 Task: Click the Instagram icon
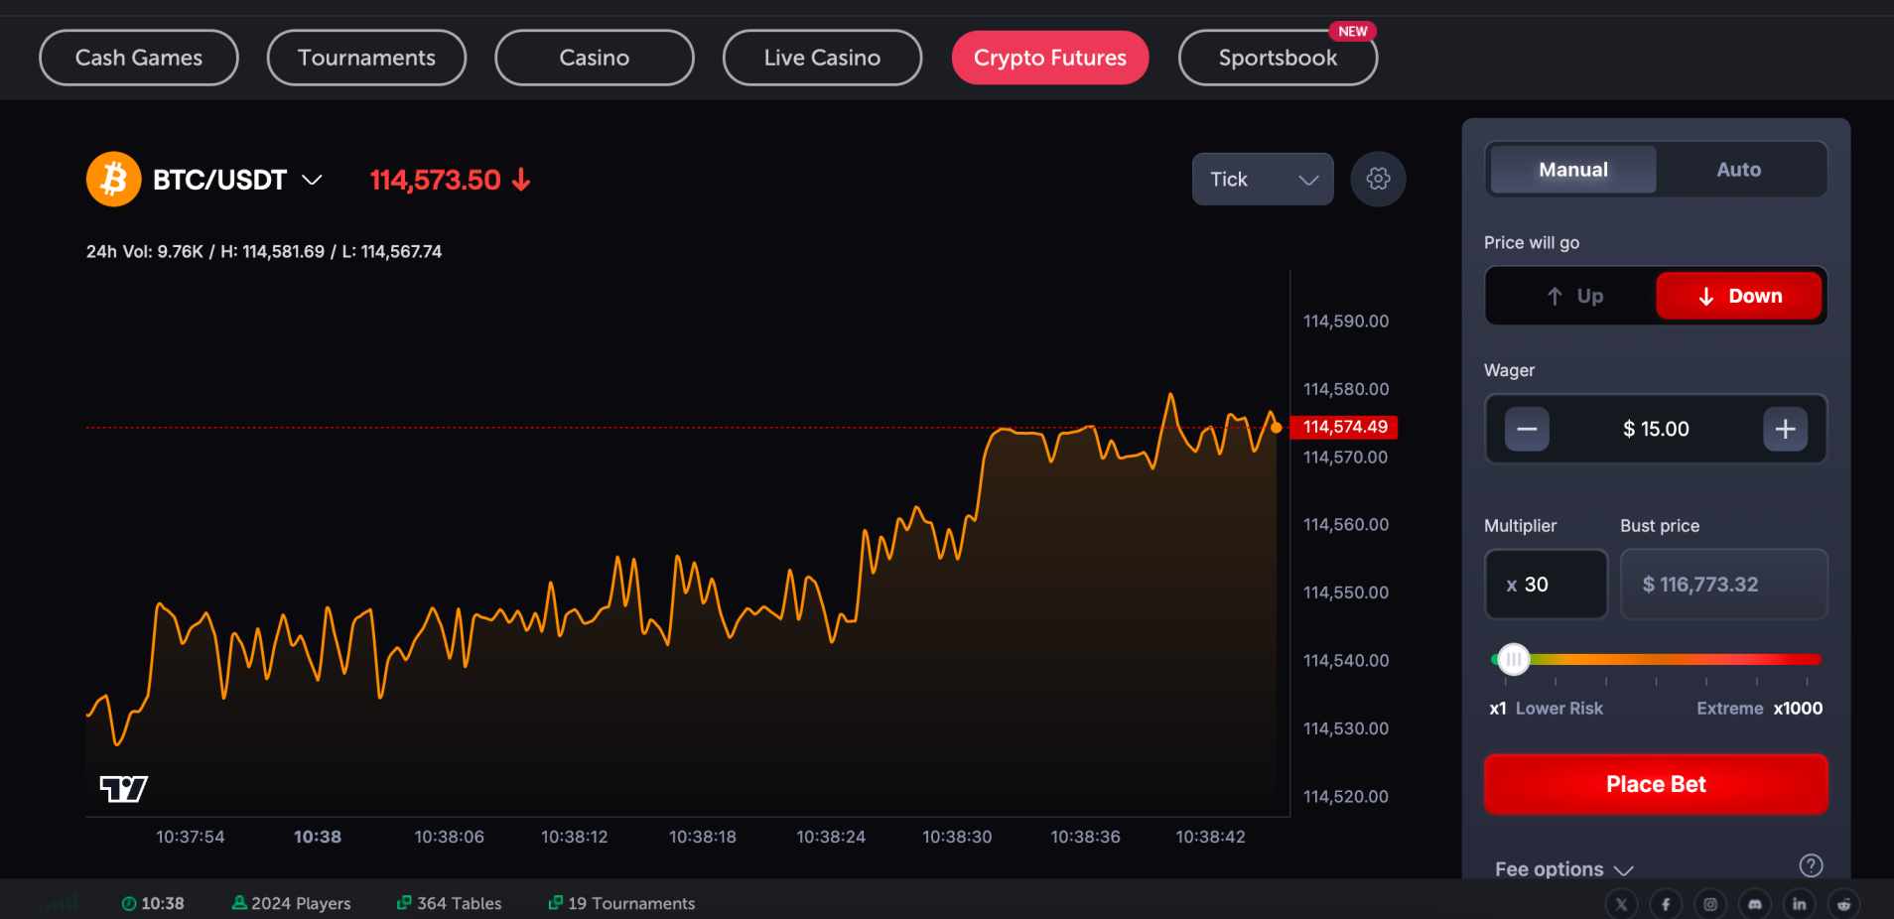pyautogui.click(x=1709, y=903)
